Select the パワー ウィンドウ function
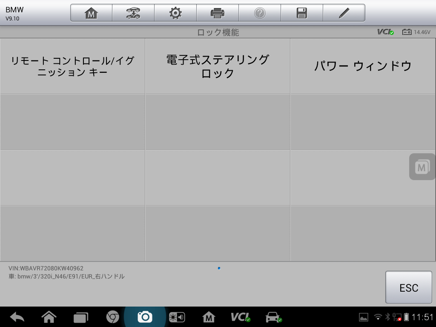436x327 pixels. click(362, 66)
